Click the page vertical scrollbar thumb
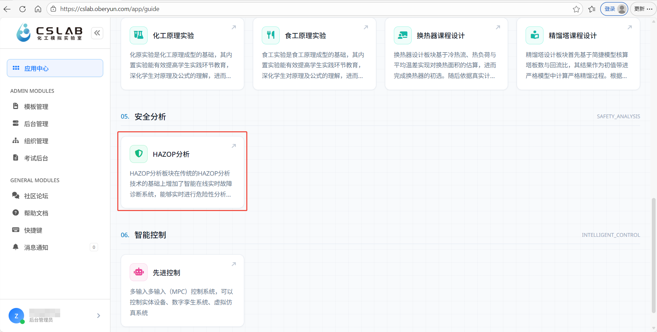Viewport: 657px width, 332px height. (654, 255)
